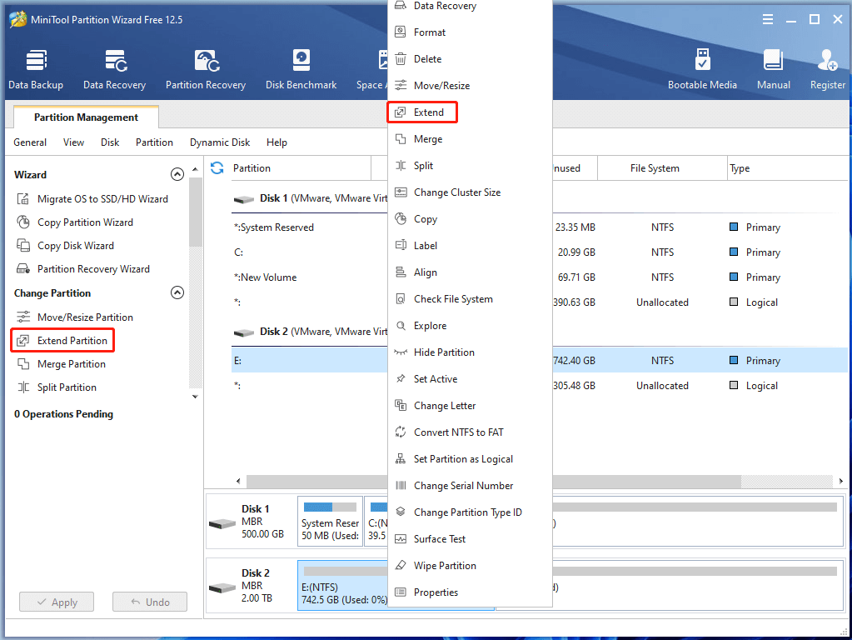Click the Apply button

point(57,602)
